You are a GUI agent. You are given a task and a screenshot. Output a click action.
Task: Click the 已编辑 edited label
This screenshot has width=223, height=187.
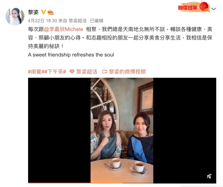point(97,21)
